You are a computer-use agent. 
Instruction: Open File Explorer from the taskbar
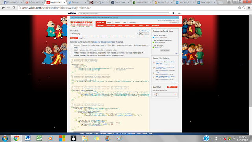pyautogui.click(x=85, y=138)
